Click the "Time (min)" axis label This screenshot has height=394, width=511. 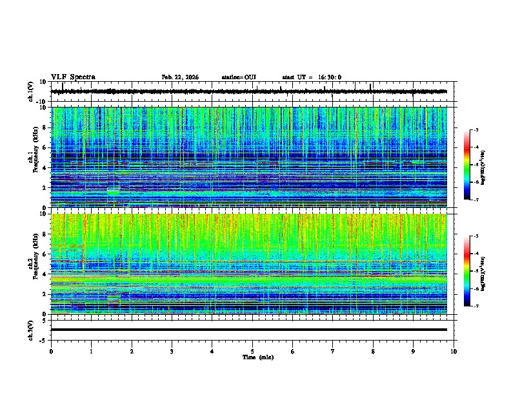(258, 357)
